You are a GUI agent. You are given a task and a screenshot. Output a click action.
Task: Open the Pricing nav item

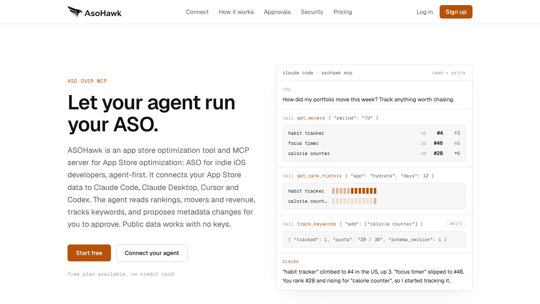click(x=343, y=12)
